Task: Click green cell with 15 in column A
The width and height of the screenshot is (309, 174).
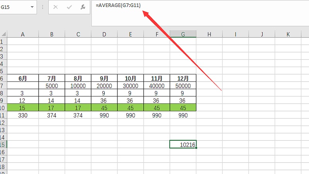Action: point(23,108)
